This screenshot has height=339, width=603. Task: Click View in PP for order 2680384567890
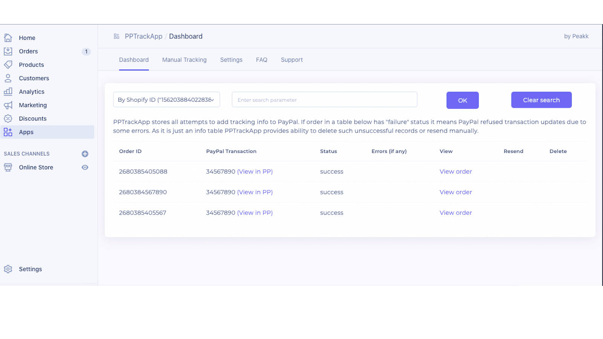pos(255,192)
